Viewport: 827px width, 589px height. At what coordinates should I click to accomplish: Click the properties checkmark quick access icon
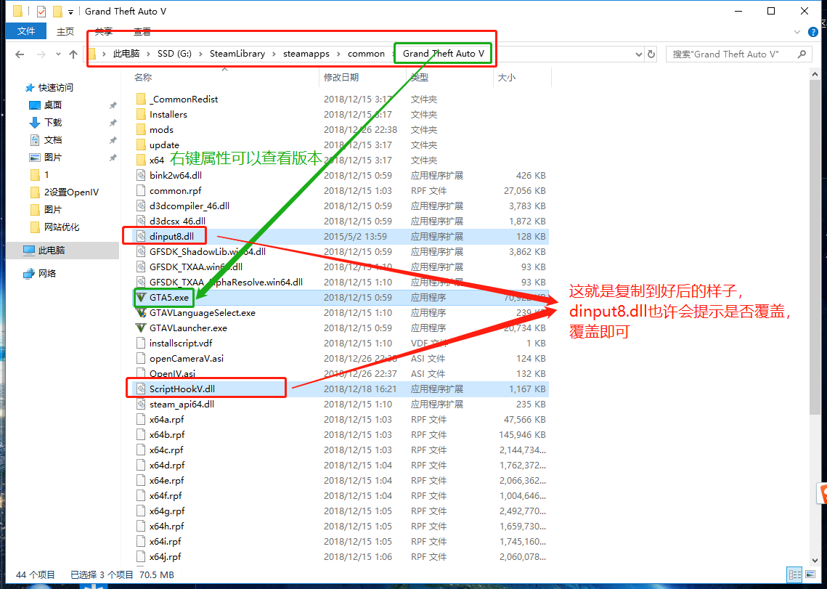41,11
